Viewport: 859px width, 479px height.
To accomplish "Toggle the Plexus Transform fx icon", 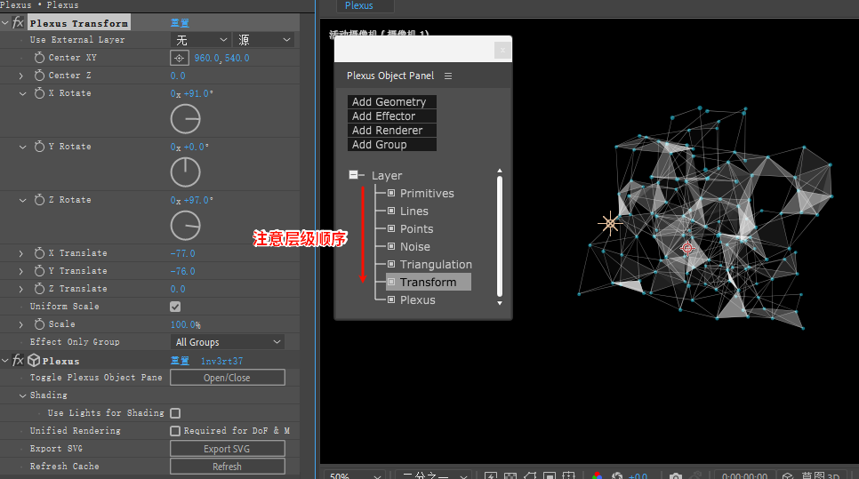I will click(18, 22).
